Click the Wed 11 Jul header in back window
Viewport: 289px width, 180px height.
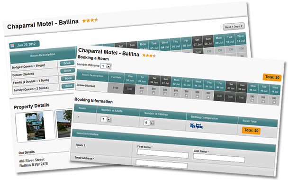coord(241,38)
